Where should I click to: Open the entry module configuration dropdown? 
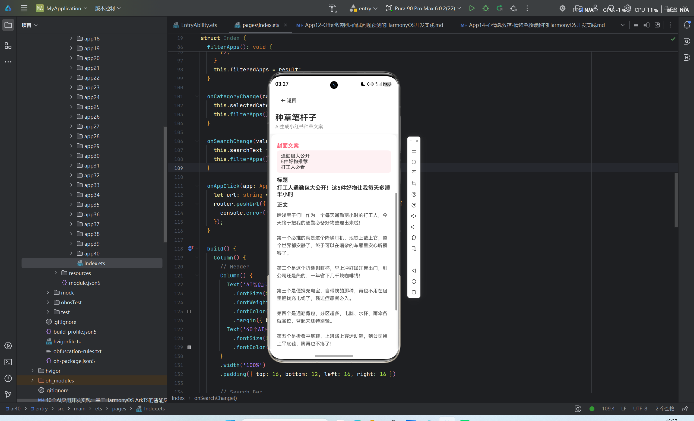[x=363, y=8]
